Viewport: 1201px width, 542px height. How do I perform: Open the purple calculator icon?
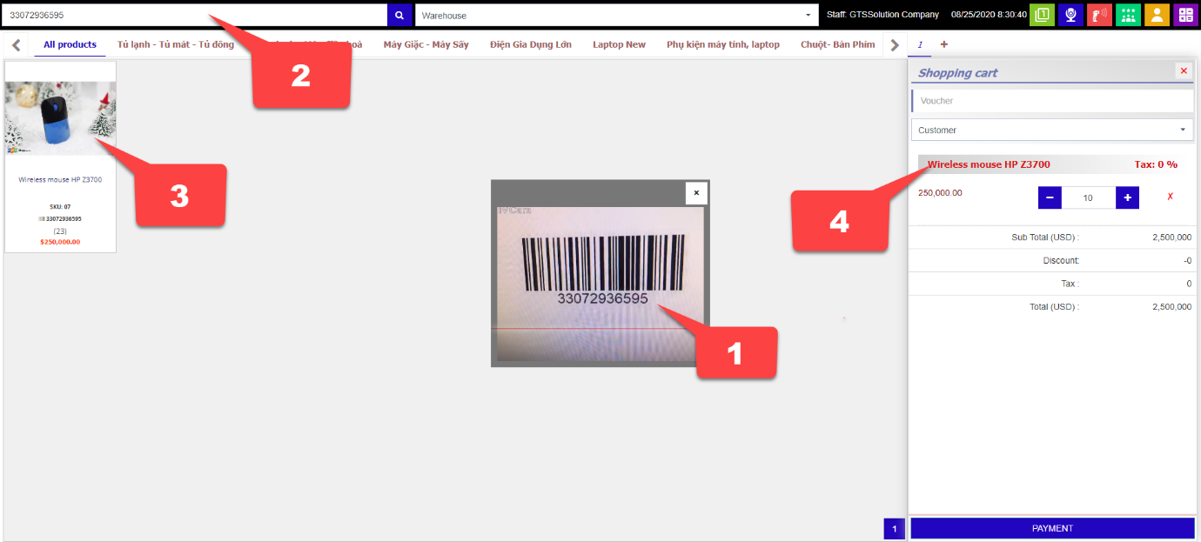[1185, 15]
